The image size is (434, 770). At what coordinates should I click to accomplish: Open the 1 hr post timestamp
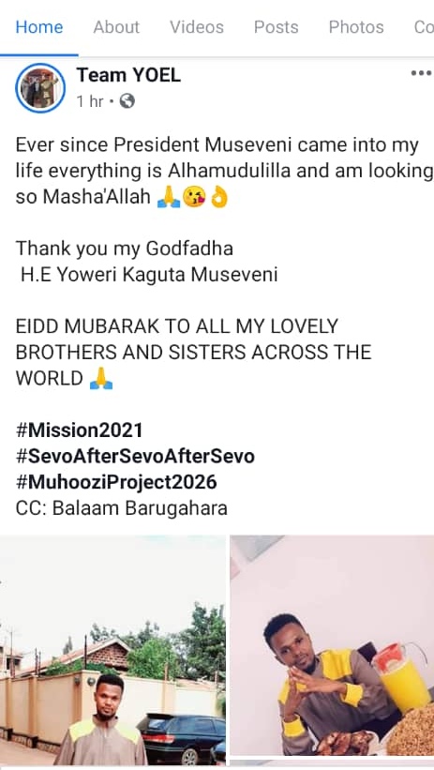[x=90, y=101]
